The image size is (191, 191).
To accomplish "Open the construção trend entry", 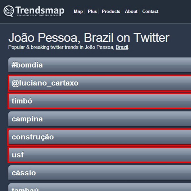I will pyautogui.click(x=100, y=137).
